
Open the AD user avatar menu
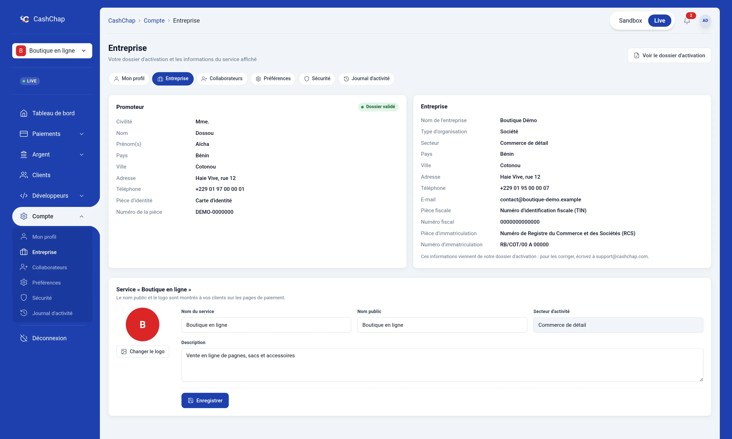pos(705,20)
